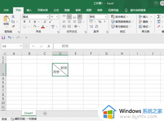Open 条件格式 dropdown

[x=119, y=17]
